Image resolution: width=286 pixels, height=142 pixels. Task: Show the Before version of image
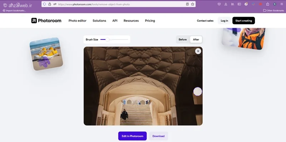click(x=183, y=40)
